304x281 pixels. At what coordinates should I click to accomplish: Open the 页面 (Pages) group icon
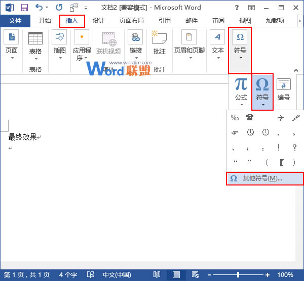pyautogui.click(x=12, y=37)
